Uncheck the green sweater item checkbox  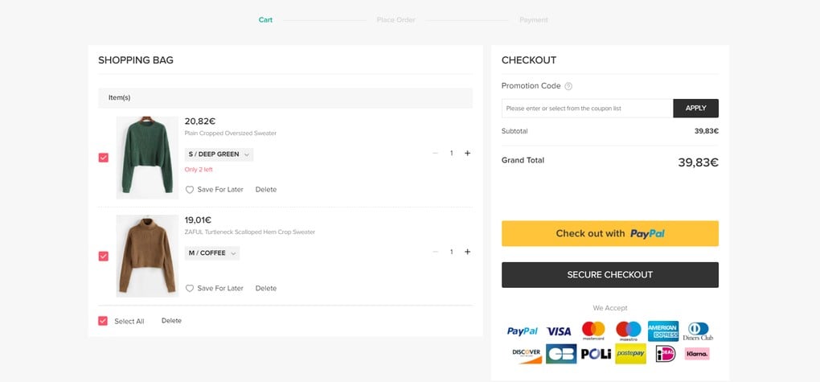coord(103,158)
